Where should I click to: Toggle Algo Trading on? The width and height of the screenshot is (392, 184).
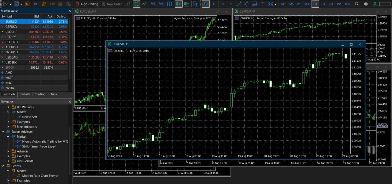tap(86, 4)
